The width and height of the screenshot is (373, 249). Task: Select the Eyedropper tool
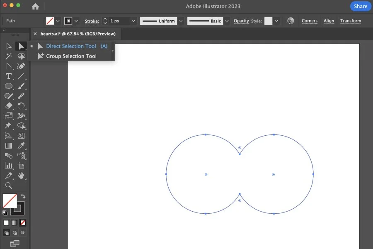(x=21, y=146)
